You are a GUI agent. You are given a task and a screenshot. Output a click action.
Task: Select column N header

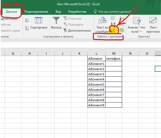(x=130, y=53)
